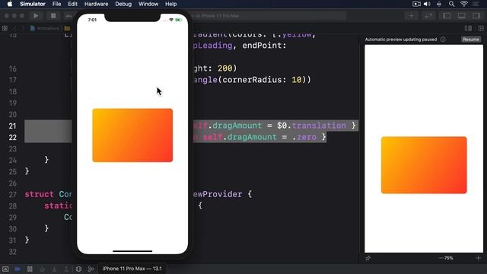Click the screen recording menu bar icon
Viewport: 487px width, 274px height.
click(x=416, y=4)
